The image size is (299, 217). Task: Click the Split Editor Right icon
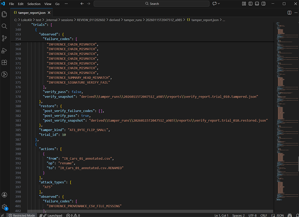tap(289, 13)
